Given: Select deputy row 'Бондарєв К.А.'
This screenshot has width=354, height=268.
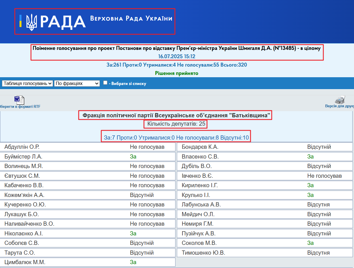Looking at the screenshot, I should click(x=265, y=147).
